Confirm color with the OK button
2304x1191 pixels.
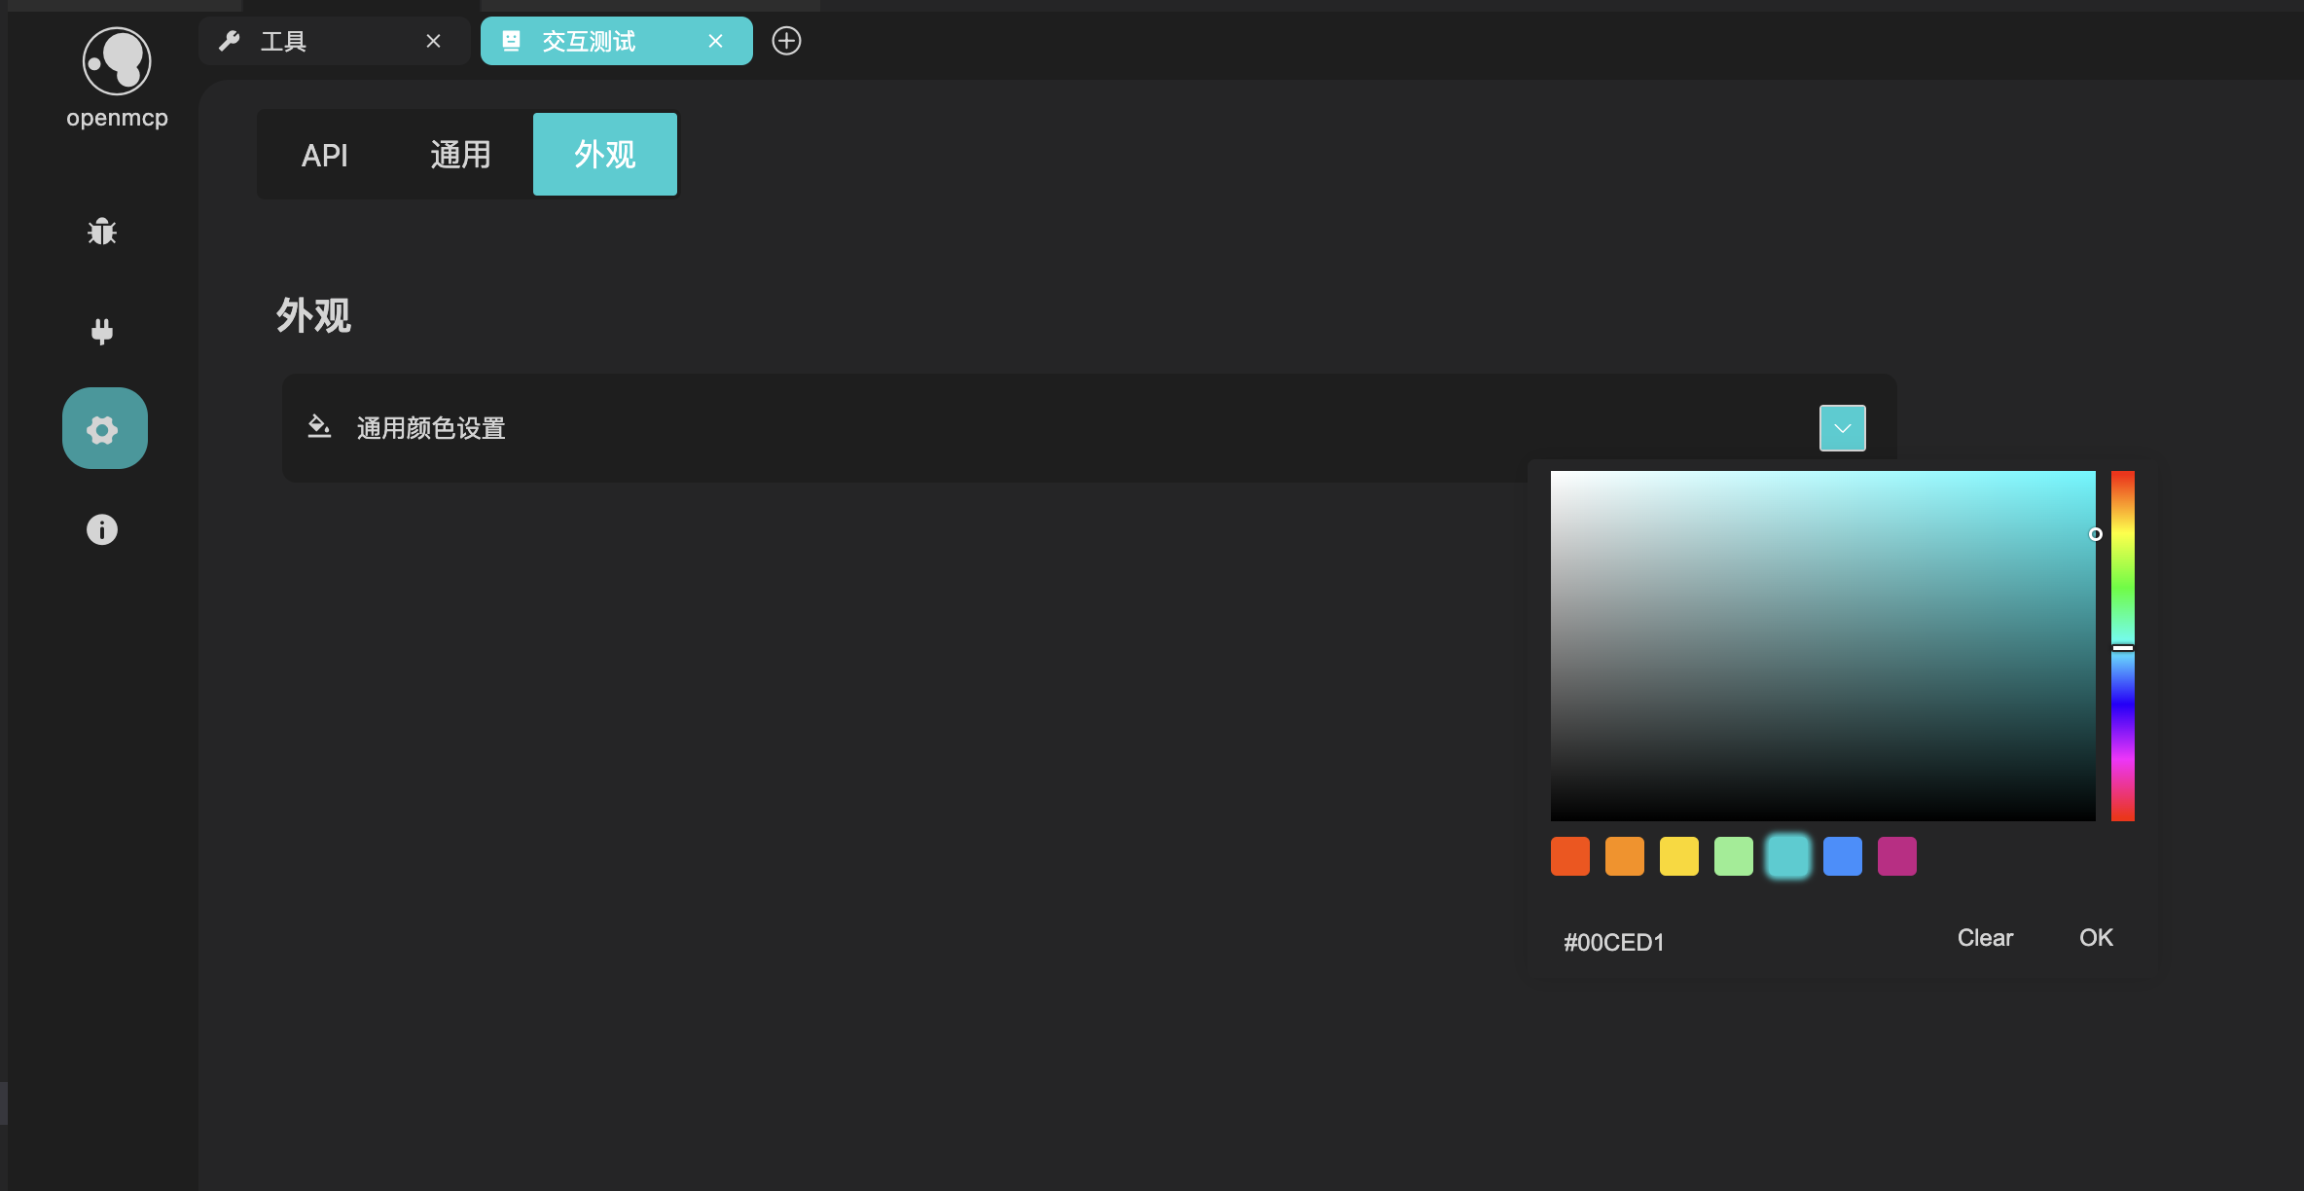click(2096, 938)
